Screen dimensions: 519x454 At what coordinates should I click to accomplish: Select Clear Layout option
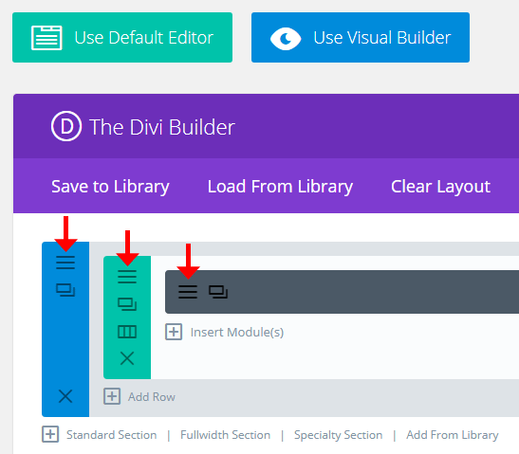click(x=440, y=187)
